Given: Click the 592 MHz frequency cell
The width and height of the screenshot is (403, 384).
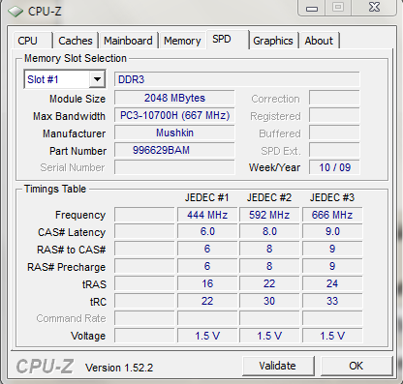Looking at the screenshot, I should point(269,215).
